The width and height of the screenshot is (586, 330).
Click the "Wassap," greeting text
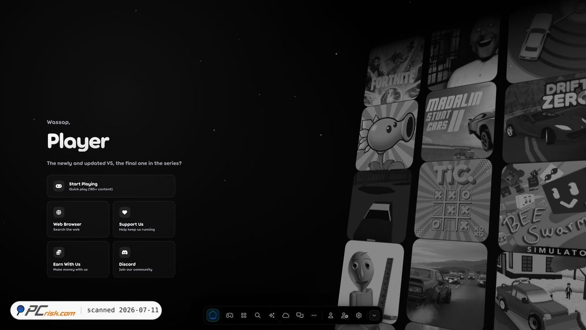(x=58, y=122)
